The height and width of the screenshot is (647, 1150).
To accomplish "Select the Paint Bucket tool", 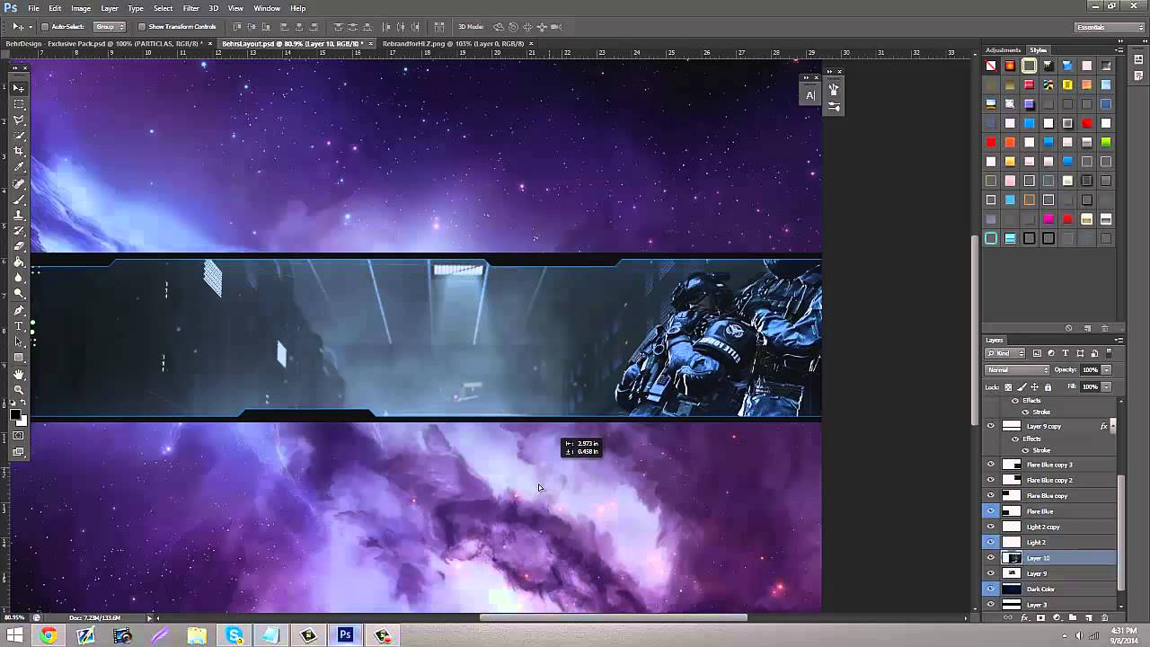I will pyautogui.click(x=19, y=262).
